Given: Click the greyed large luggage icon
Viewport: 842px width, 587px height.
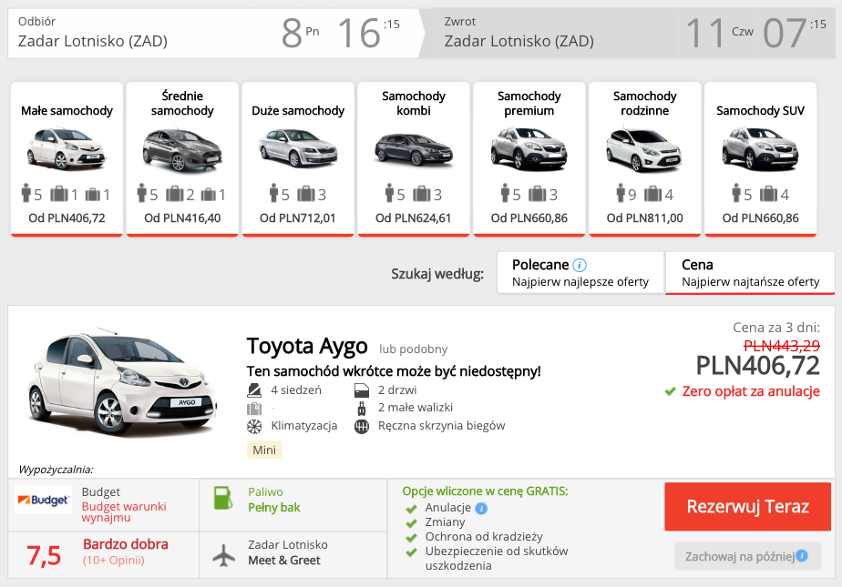Looking at the screenshot, I should click(x=254, y=409).
